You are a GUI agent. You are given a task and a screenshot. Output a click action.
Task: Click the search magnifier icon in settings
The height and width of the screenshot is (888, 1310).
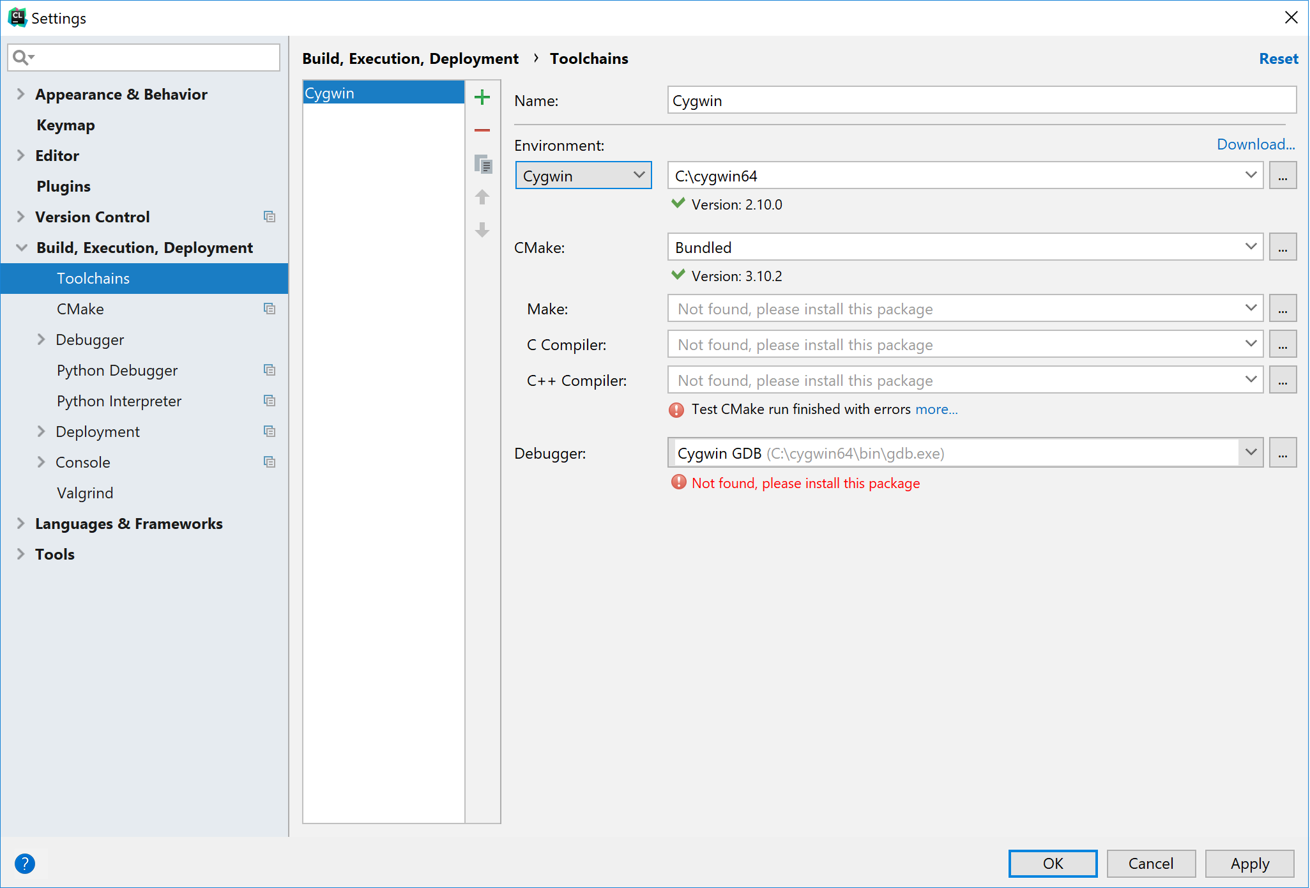click(x=23, y=57)
